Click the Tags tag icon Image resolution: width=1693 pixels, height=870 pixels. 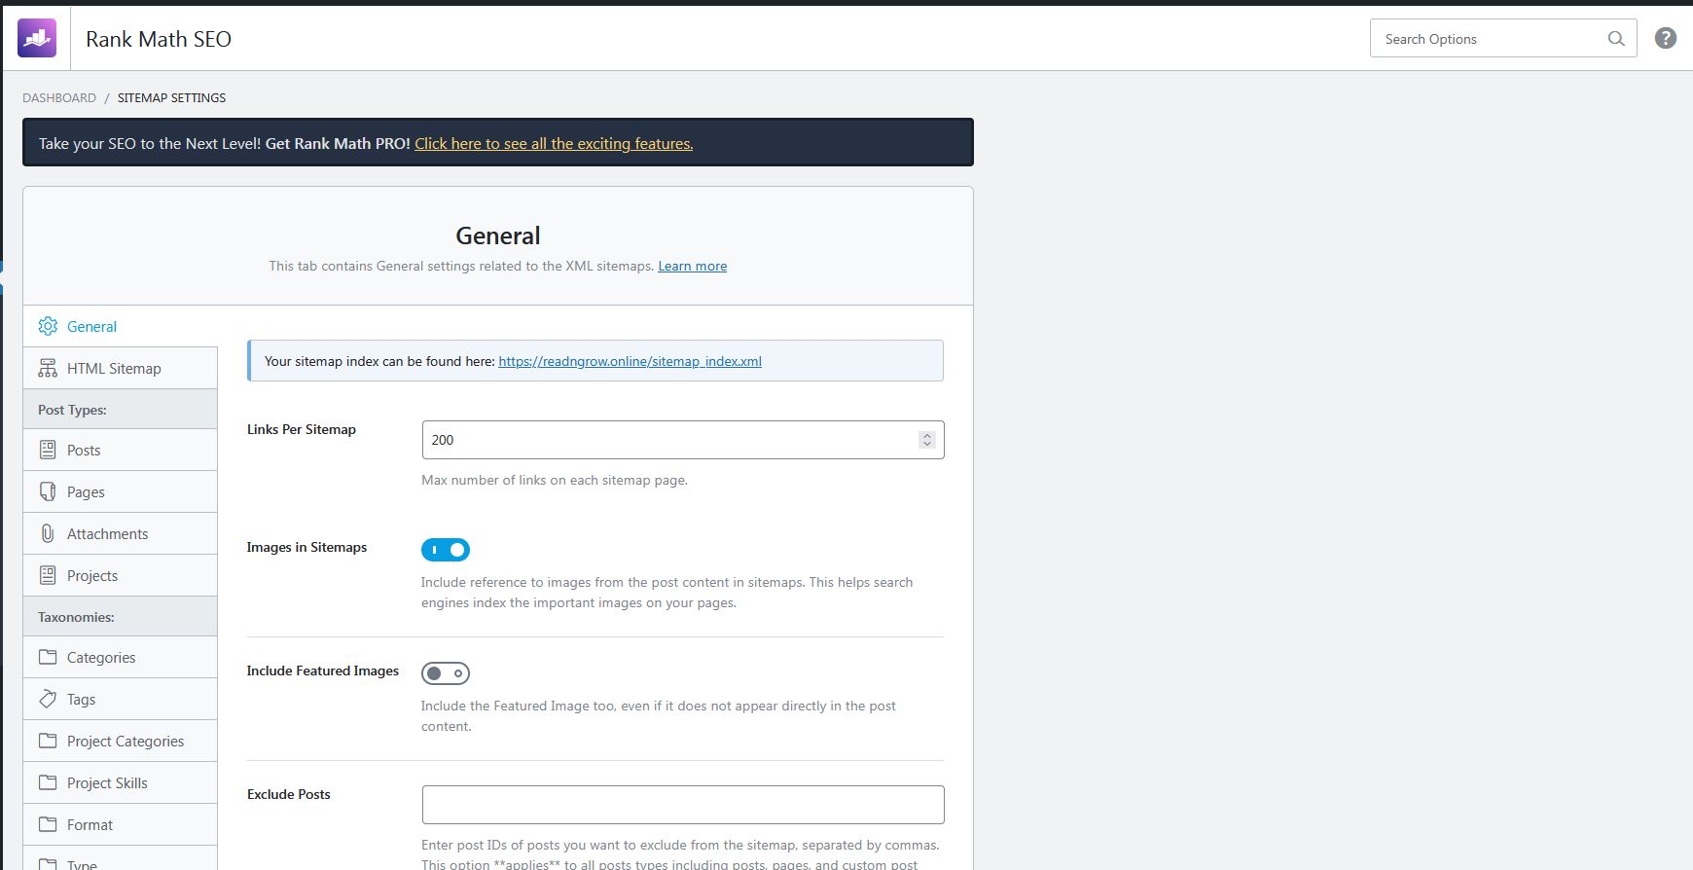point(48,699)
